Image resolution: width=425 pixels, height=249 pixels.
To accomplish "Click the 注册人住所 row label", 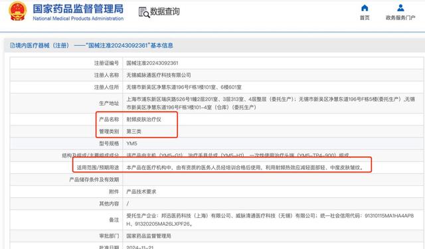I will pos(106,87).
